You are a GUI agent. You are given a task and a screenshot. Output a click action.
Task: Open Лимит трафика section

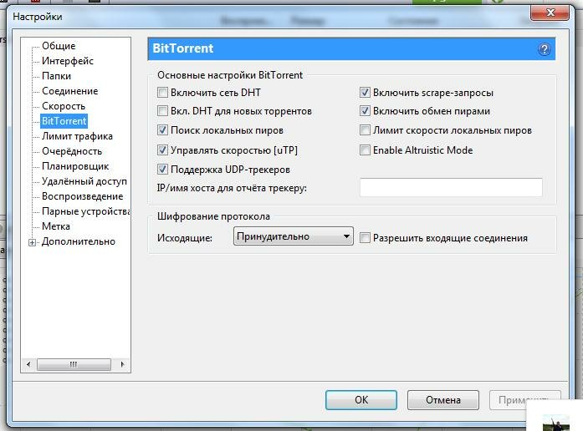click(x=77, y=136)
